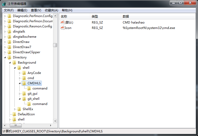Expand the AnyCode key
This screenshot has width=198, height=136.
pos(20,73)
